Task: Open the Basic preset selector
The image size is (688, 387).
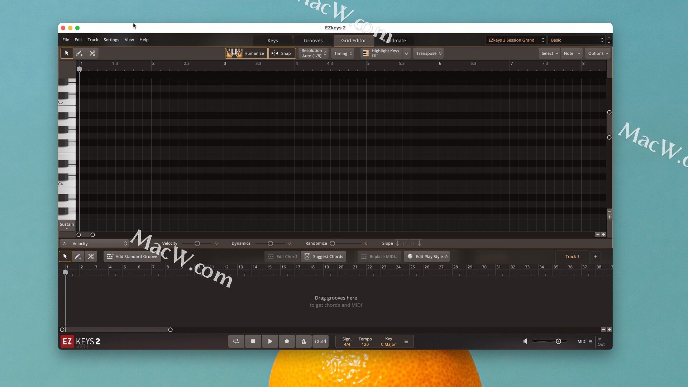Action: [x=577, y=40]
